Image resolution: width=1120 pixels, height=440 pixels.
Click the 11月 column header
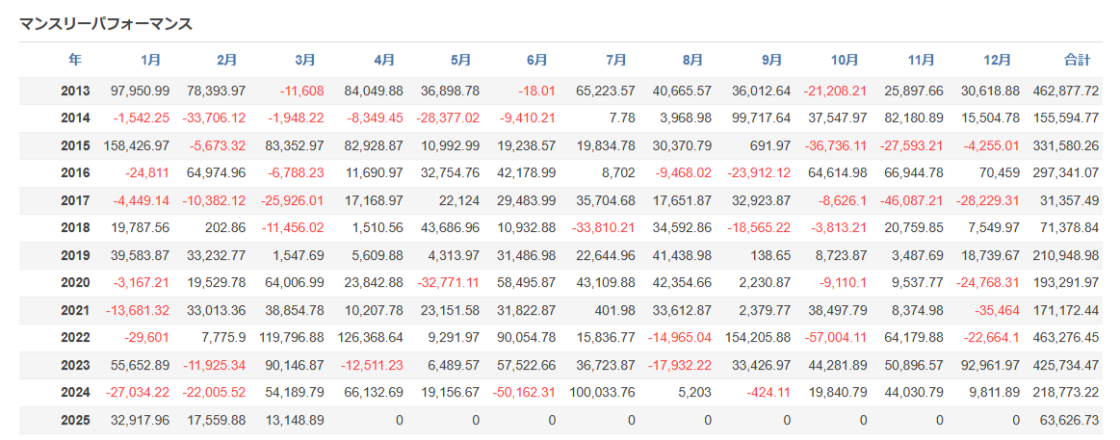(922, 60)
